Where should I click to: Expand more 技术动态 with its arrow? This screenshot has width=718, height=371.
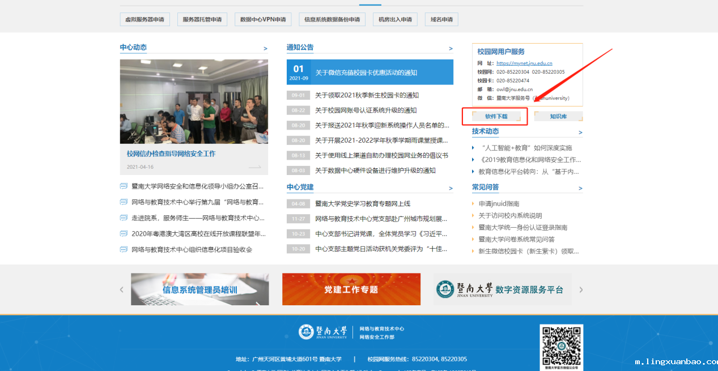(x=580, y=133)
